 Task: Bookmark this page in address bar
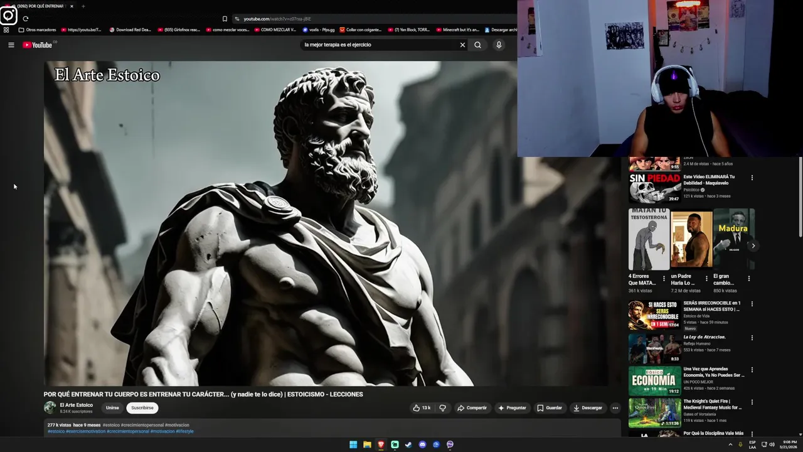click(225, 19)
